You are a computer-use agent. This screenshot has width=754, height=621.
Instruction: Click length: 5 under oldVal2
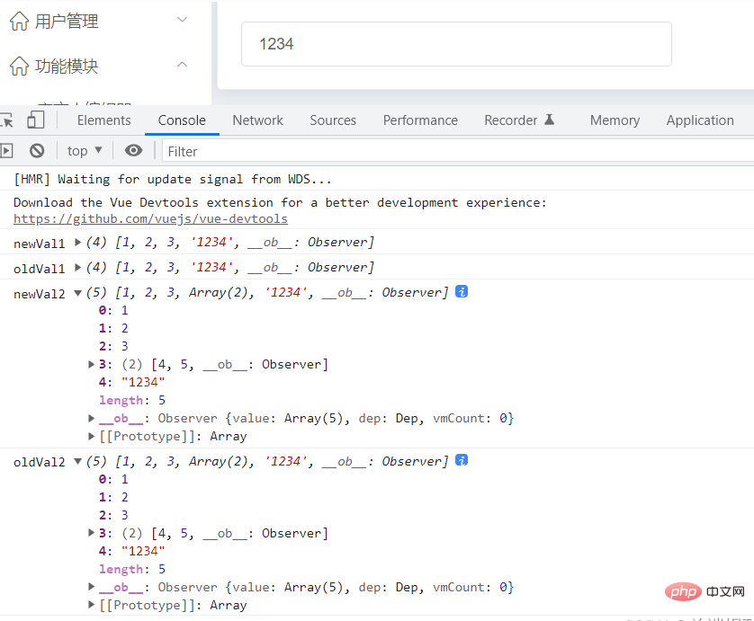pyautogui.click(x=132, y=569)
